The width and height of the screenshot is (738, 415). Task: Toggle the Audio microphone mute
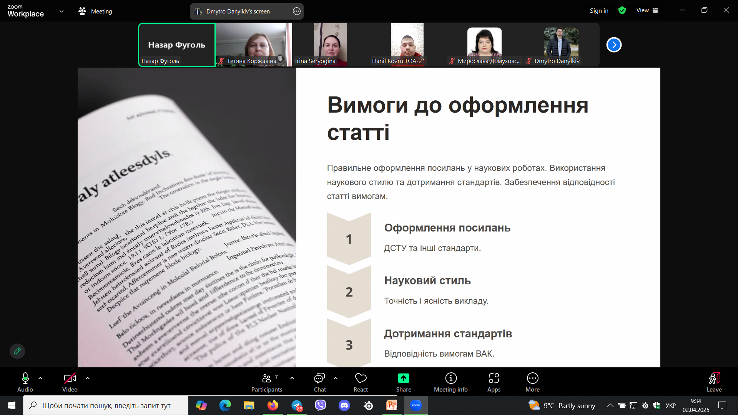point(25,378)
